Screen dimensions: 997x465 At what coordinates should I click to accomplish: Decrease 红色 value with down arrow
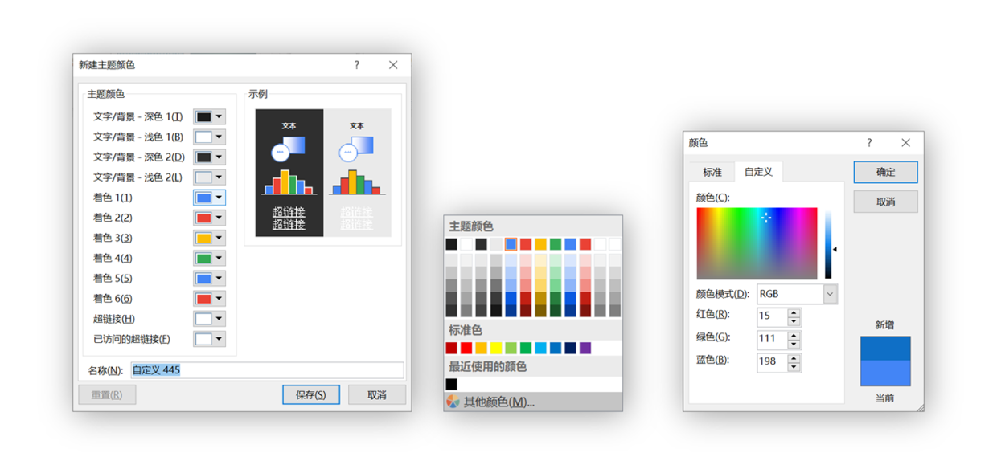pos(794,321)
